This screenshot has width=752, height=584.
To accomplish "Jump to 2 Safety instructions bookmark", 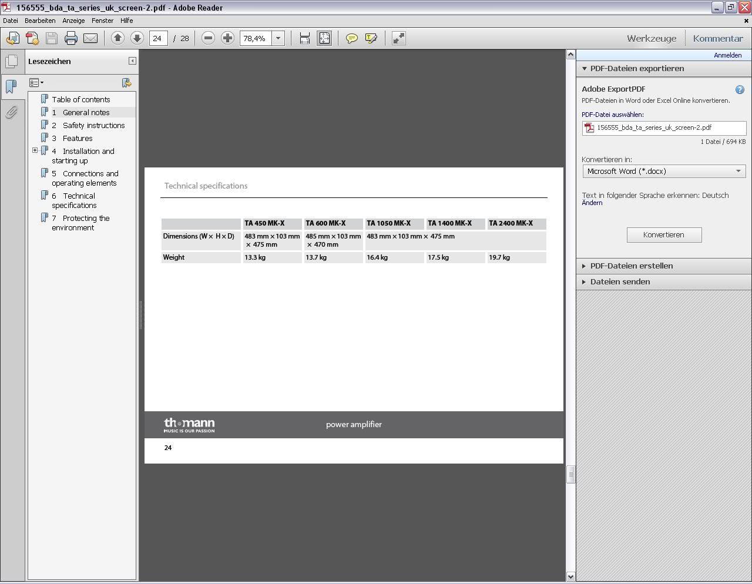I will (88, 125).
